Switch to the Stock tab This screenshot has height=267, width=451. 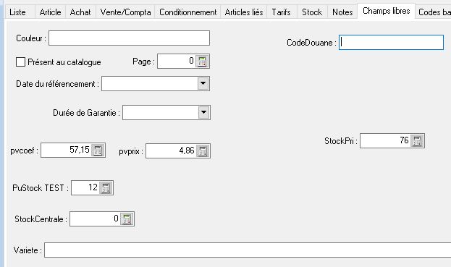coord(312,12)
